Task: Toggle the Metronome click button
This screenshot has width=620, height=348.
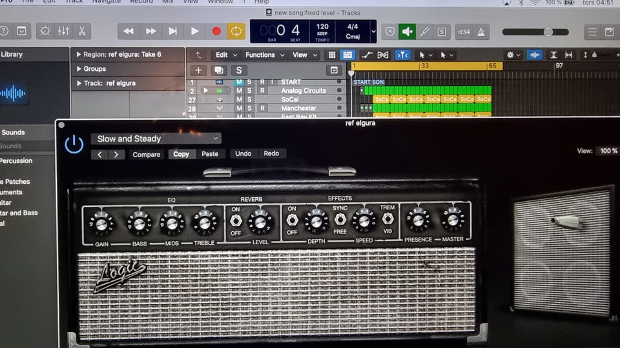Action: (x=481, y=32)
